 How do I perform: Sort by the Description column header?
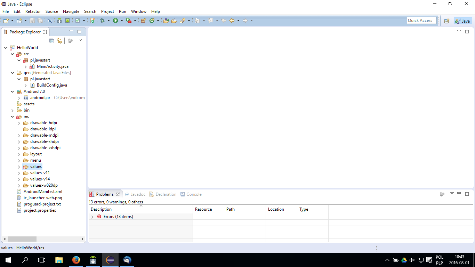tap(140, 209)
